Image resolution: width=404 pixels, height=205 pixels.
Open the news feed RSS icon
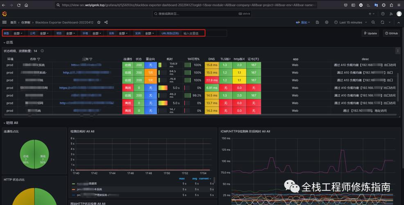point(391,14)
